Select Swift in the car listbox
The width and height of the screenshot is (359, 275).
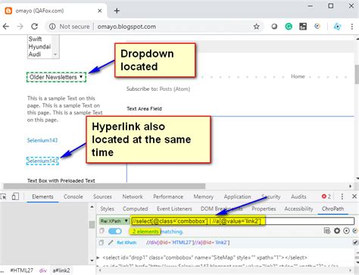click(35, 39)
